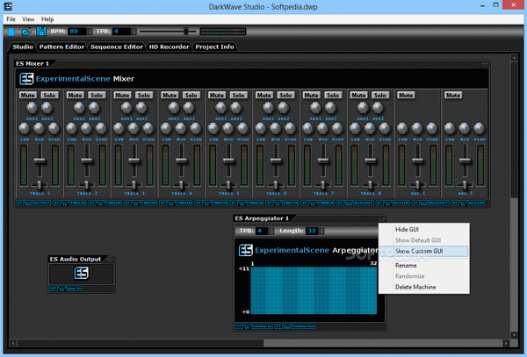Switch to the Pattern Editor tab

[61, 47]
